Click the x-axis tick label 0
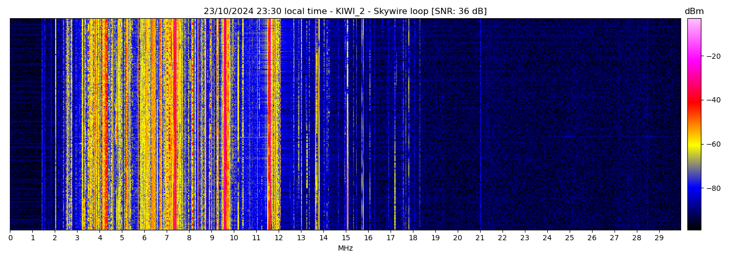Image resolution: width=729 pixels, height=260 pixels. [10, 238]
